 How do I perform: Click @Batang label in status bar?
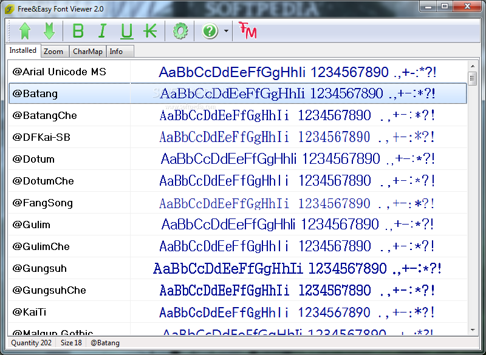click(105, 343)
